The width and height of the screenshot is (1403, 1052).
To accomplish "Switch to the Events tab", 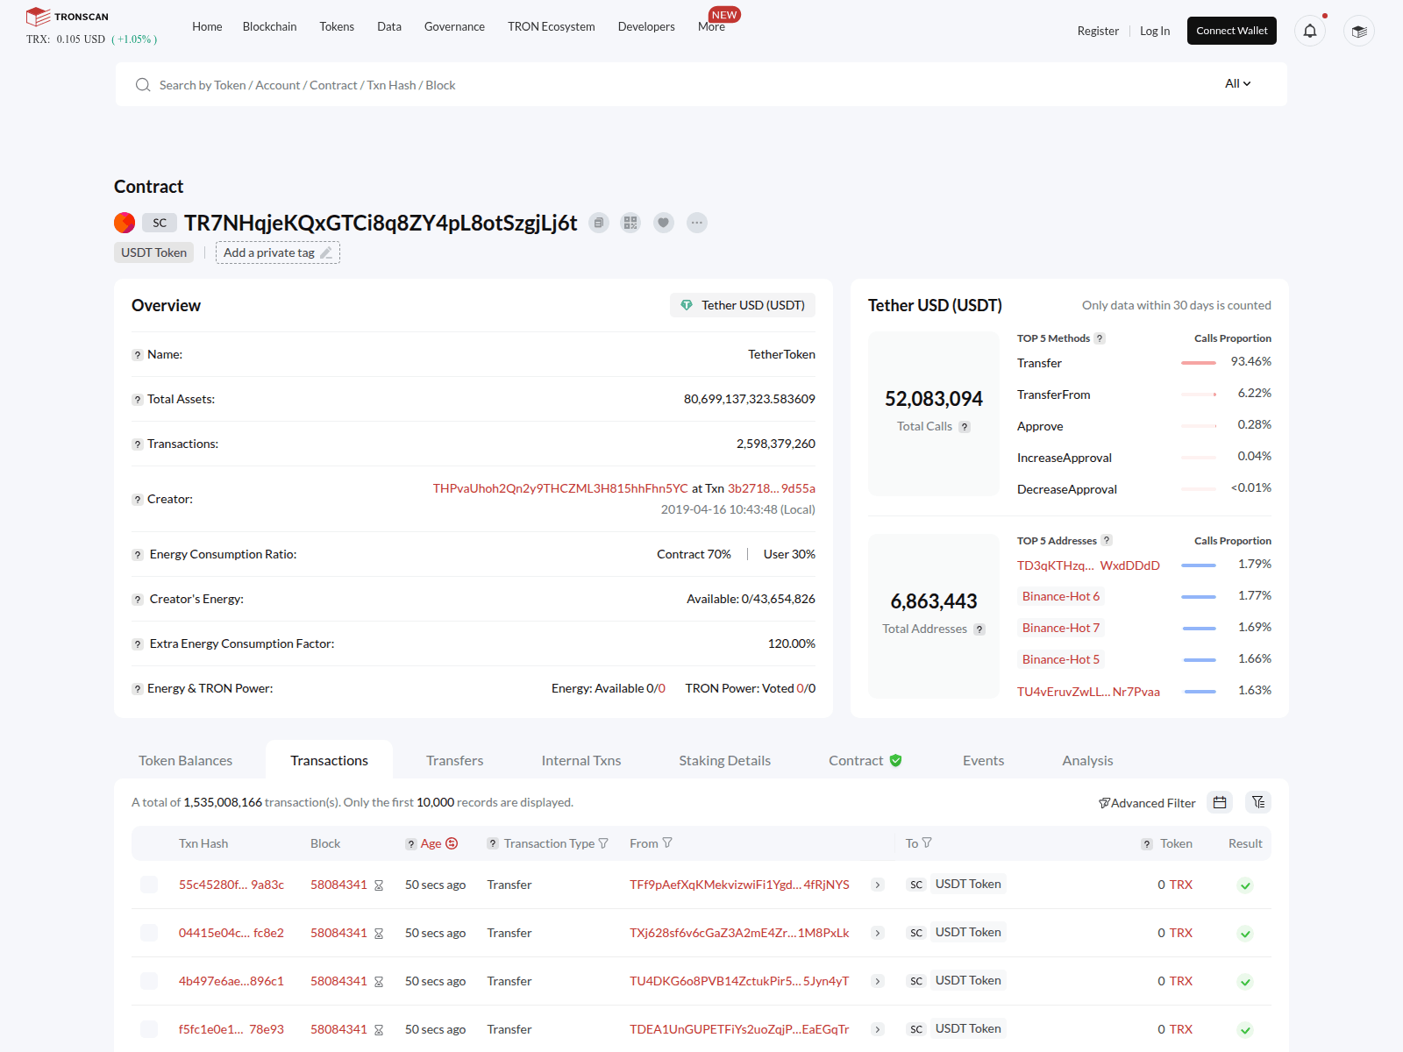I will [983, 760].
